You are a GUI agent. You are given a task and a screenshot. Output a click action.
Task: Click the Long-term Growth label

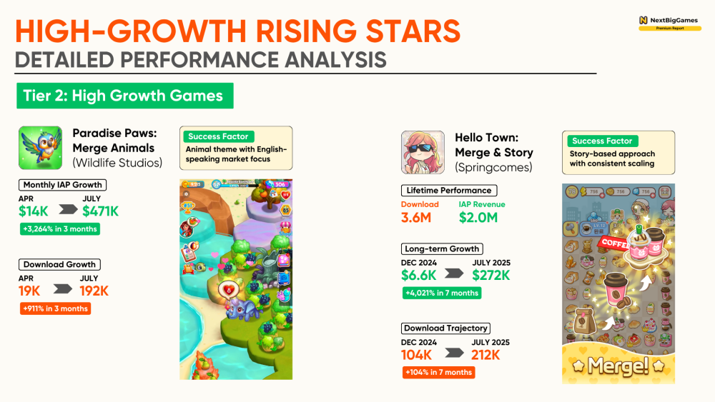pos(442,249)
